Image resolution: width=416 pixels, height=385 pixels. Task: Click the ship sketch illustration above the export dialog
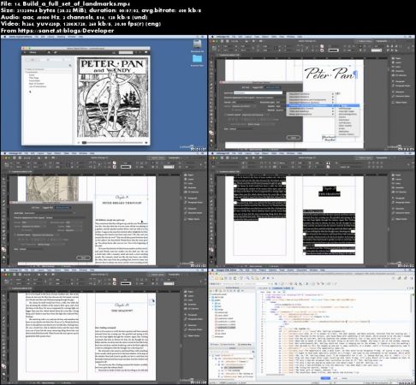tap(52, 188)
